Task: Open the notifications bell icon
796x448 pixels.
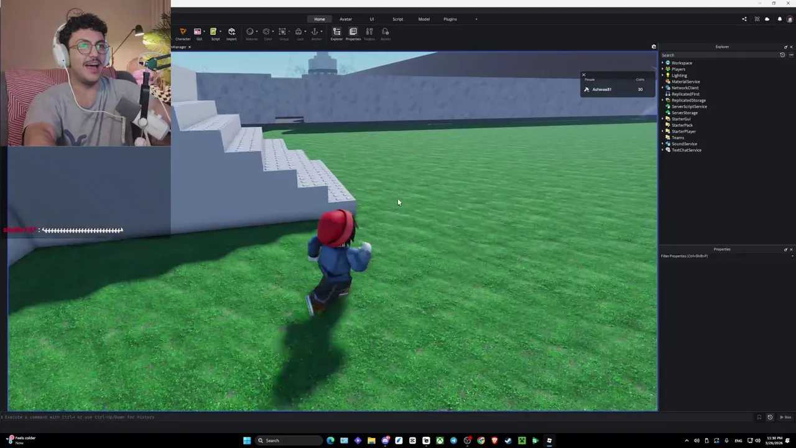Action: (x=779, y=19)
